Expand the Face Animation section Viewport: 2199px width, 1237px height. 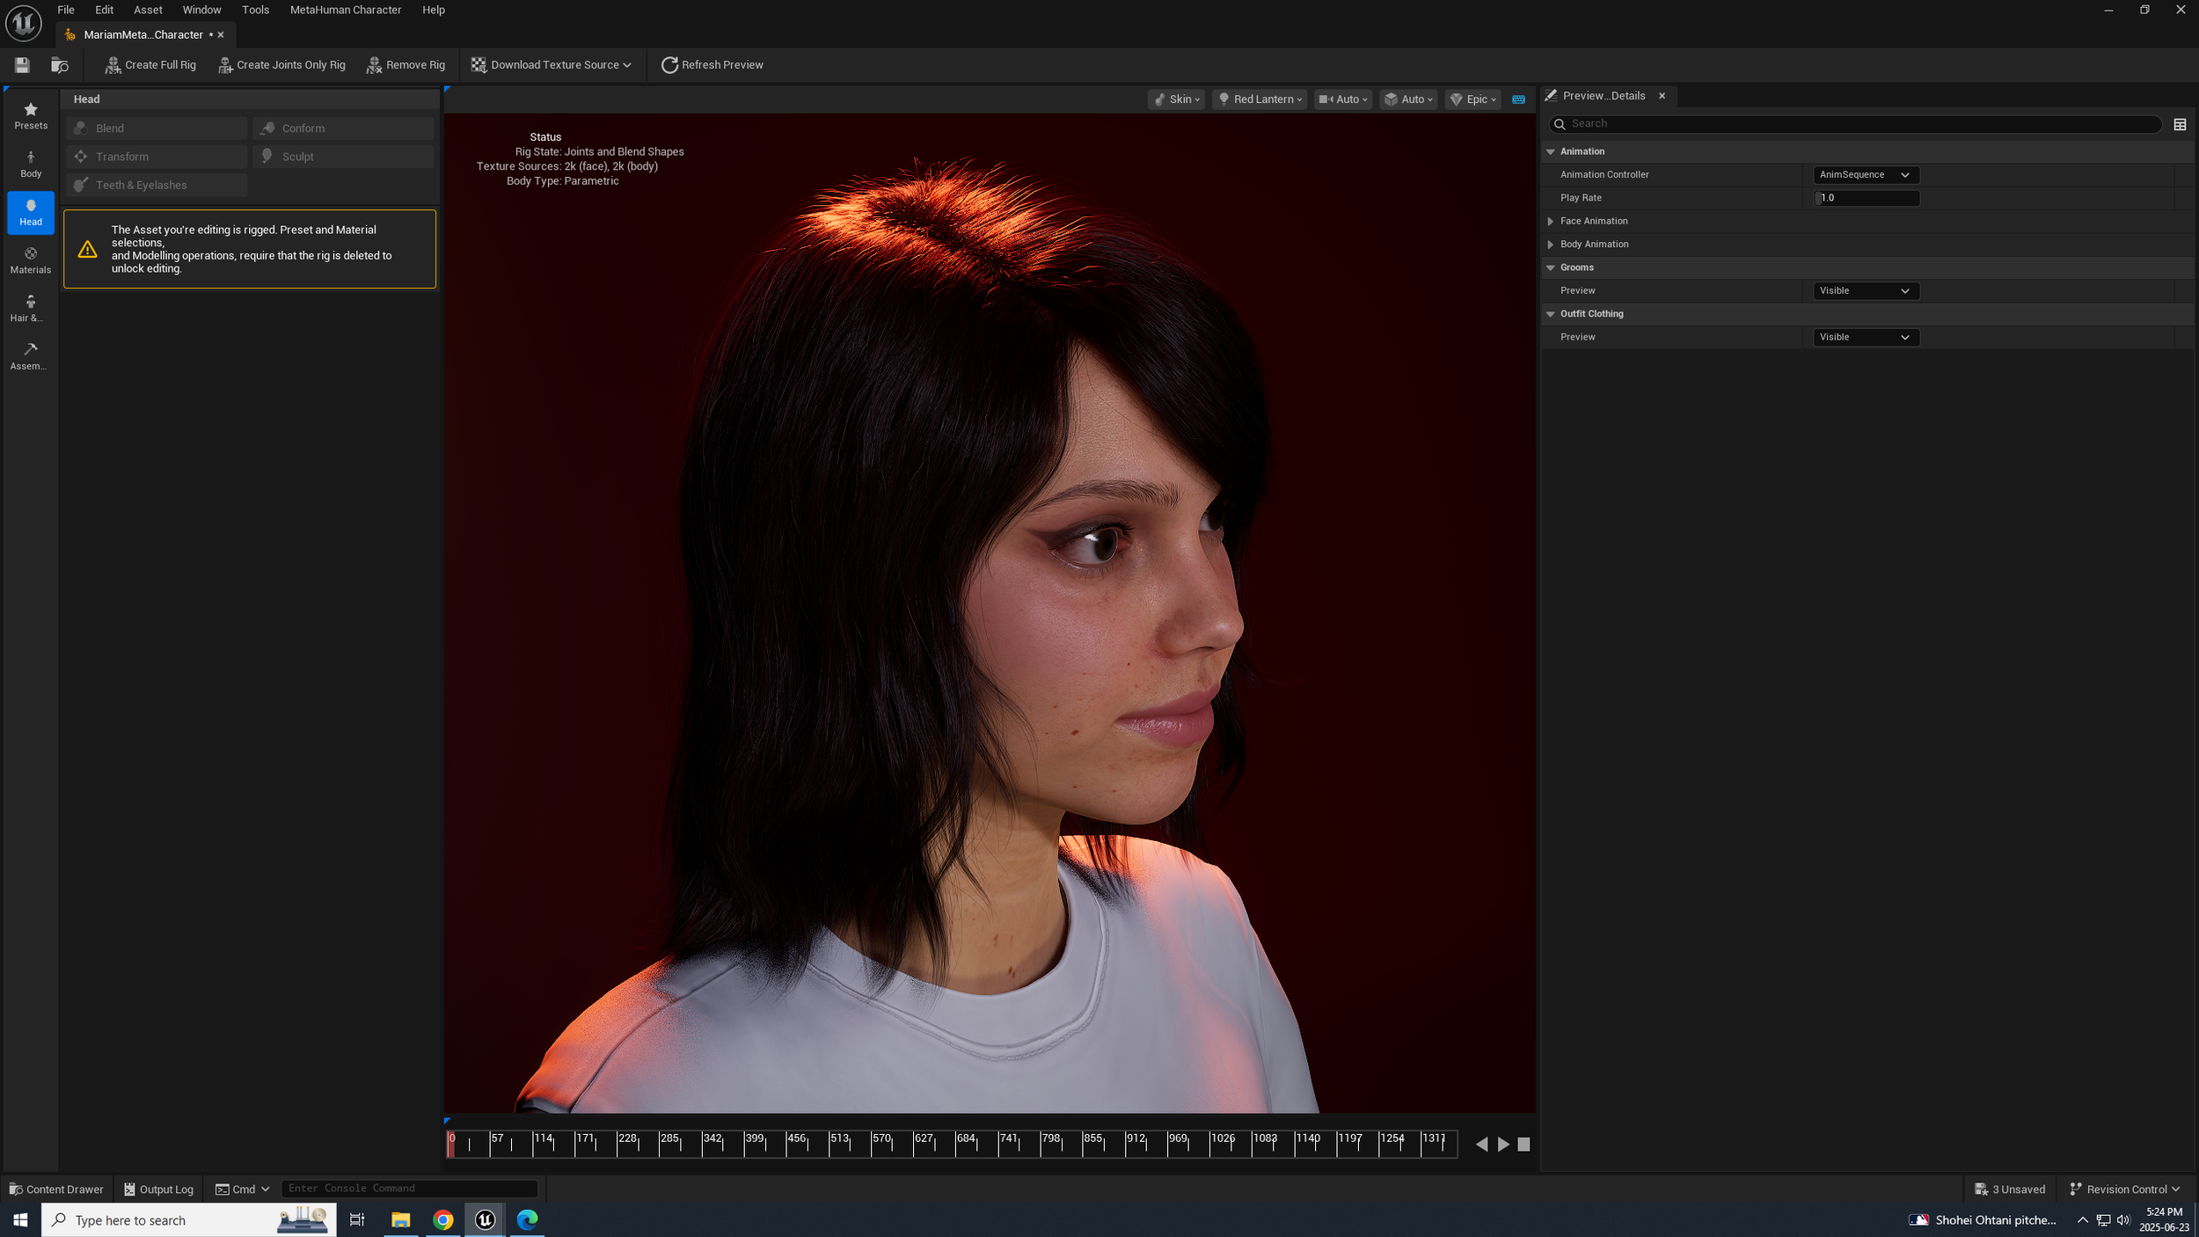(1552, 221)
